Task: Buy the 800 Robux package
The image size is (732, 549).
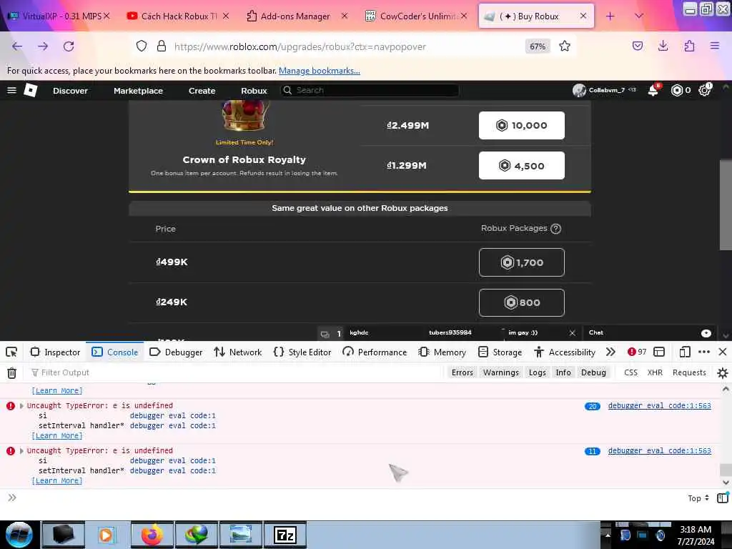Action: point(521,302)
